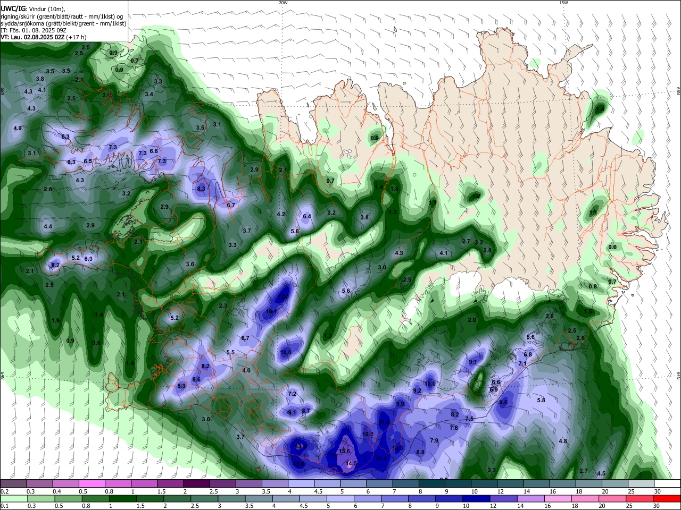Select the 10.1 precipitation value
The image size is (681, 510).
point(271,311)
